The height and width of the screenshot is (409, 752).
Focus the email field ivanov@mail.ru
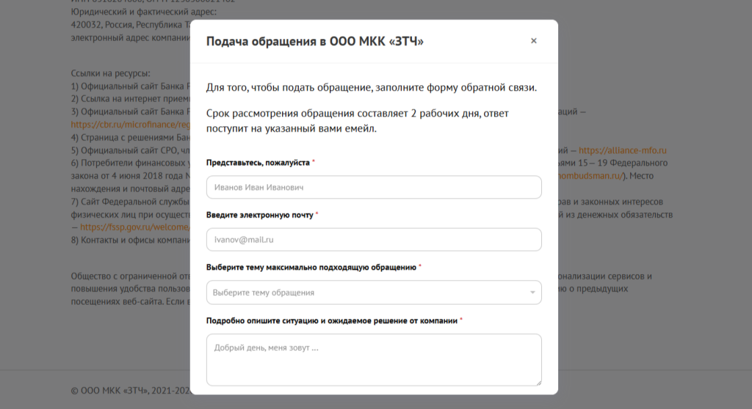point(374,240)
